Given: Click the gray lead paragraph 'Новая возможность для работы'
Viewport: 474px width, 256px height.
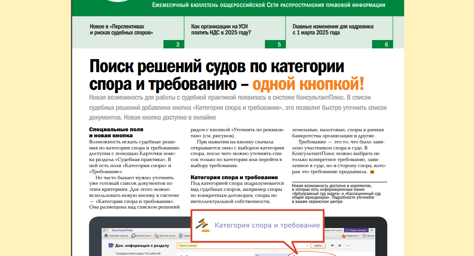Looking at the screenshot, I should pos(238,108).
